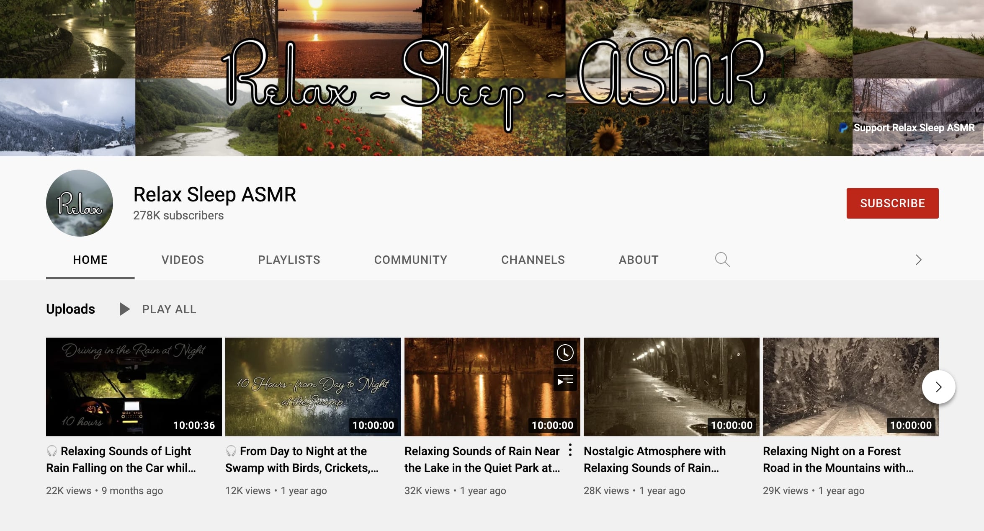The height and width of the screenshot is (531, 984).
Task: Advance the uploads carousel with the arrow
Action: [x=938, y=387]
